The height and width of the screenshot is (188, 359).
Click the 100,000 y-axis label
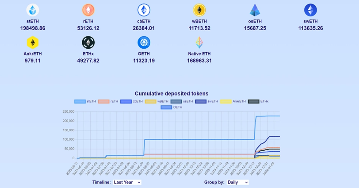point(69,139)
